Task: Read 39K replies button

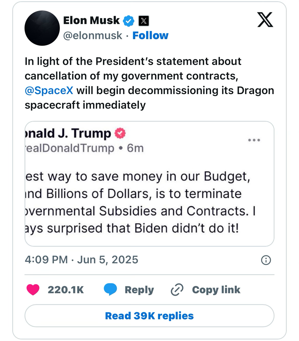Action: (x=149, y=316)
